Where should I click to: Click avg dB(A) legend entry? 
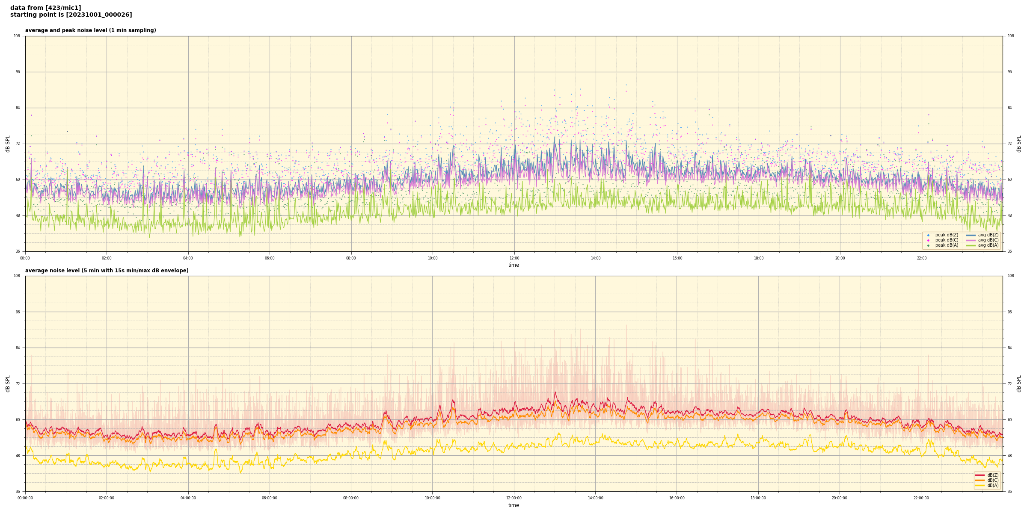coord(971,245)
